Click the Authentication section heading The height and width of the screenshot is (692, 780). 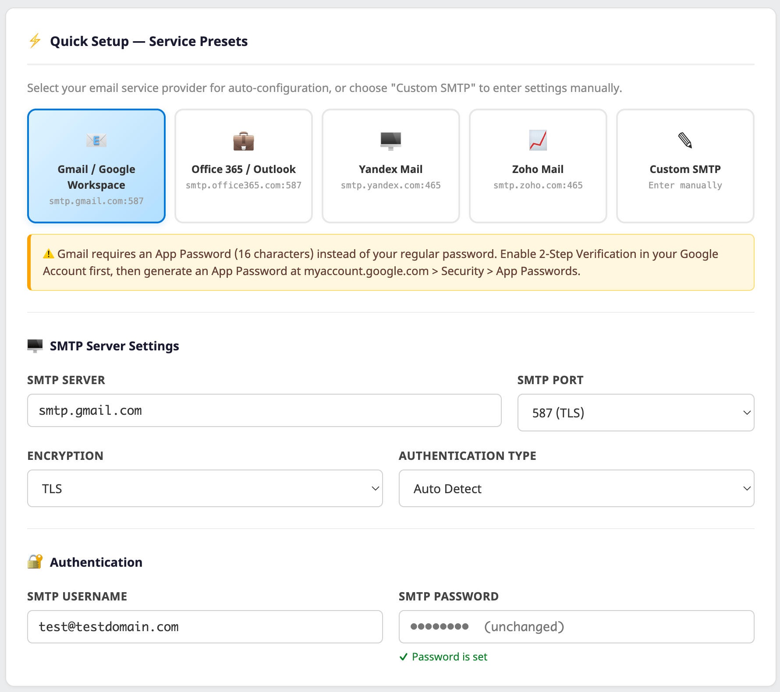[x=96, y=562]
